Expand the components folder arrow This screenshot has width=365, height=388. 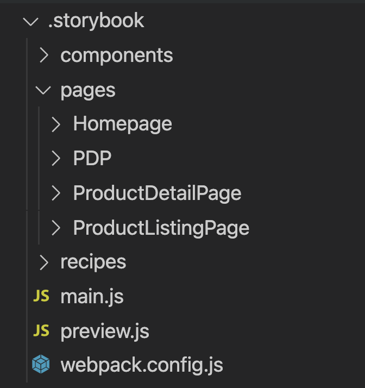point(44,55)
